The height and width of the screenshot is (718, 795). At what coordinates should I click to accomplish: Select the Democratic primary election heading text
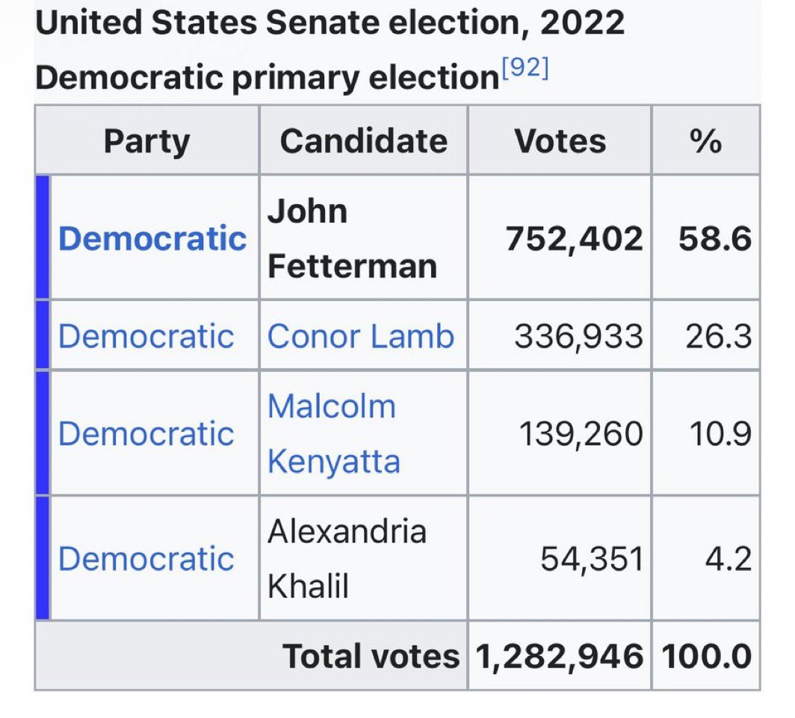267,77
